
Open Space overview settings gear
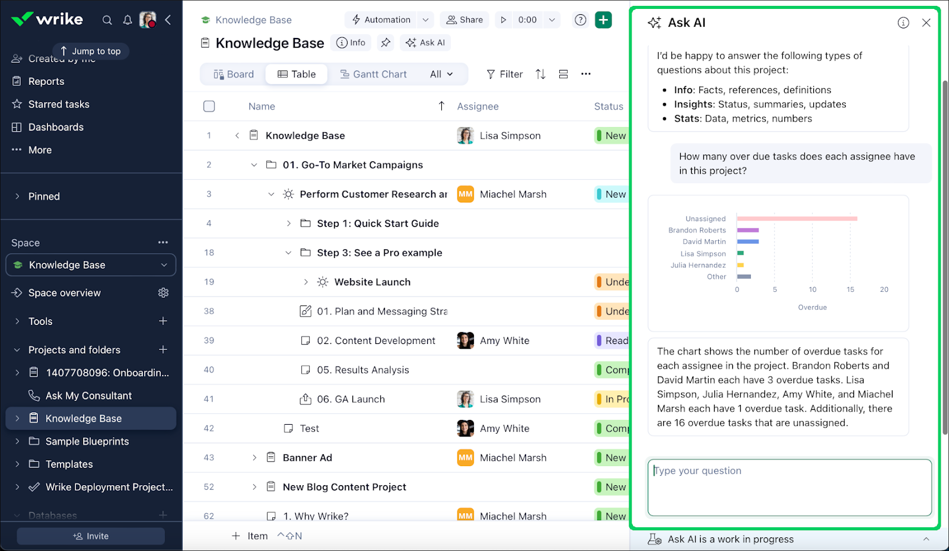tap(164, 293)
